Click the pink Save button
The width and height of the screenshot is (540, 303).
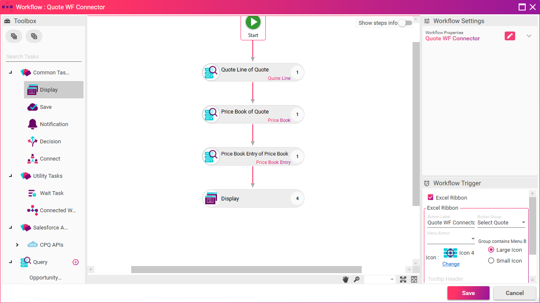(468, 293)
